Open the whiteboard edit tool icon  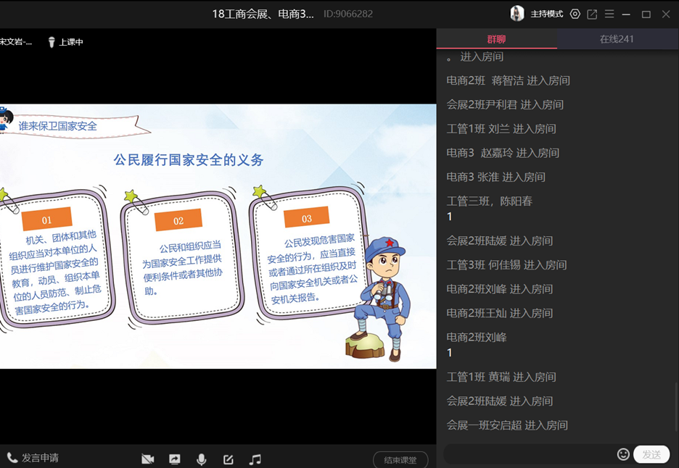229,459
